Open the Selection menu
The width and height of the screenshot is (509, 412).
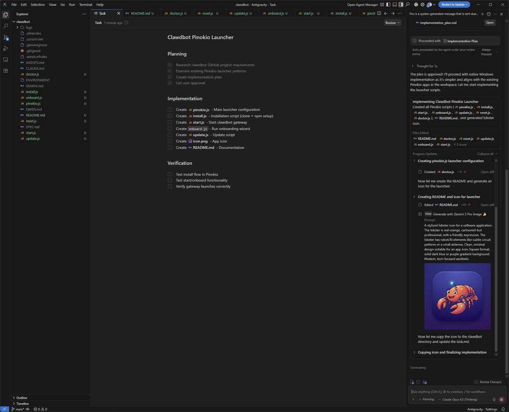point(37,4)
